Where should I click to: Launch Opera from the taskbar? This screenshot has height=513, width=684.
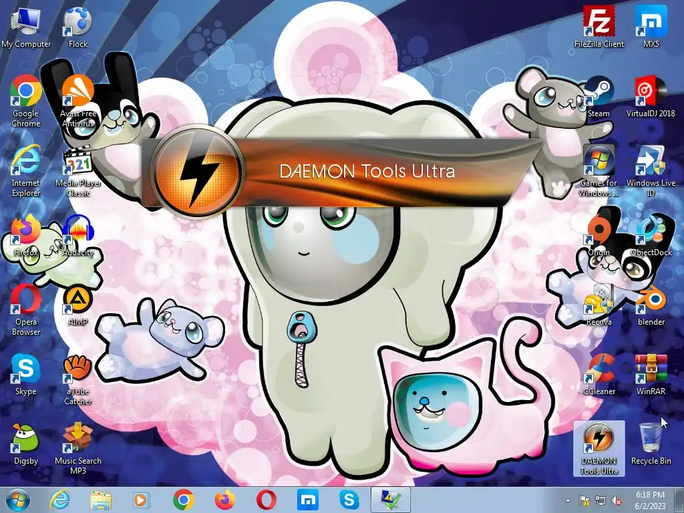click(x=266, y=500)
